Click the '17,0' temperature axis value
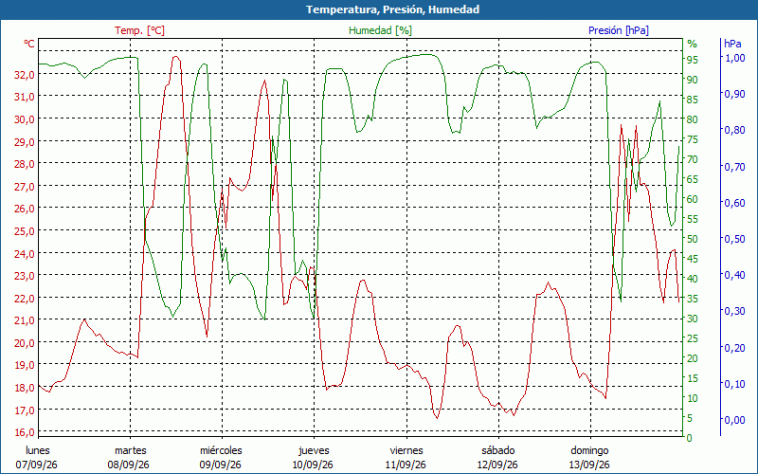758x474 pixels. (25, 410)
